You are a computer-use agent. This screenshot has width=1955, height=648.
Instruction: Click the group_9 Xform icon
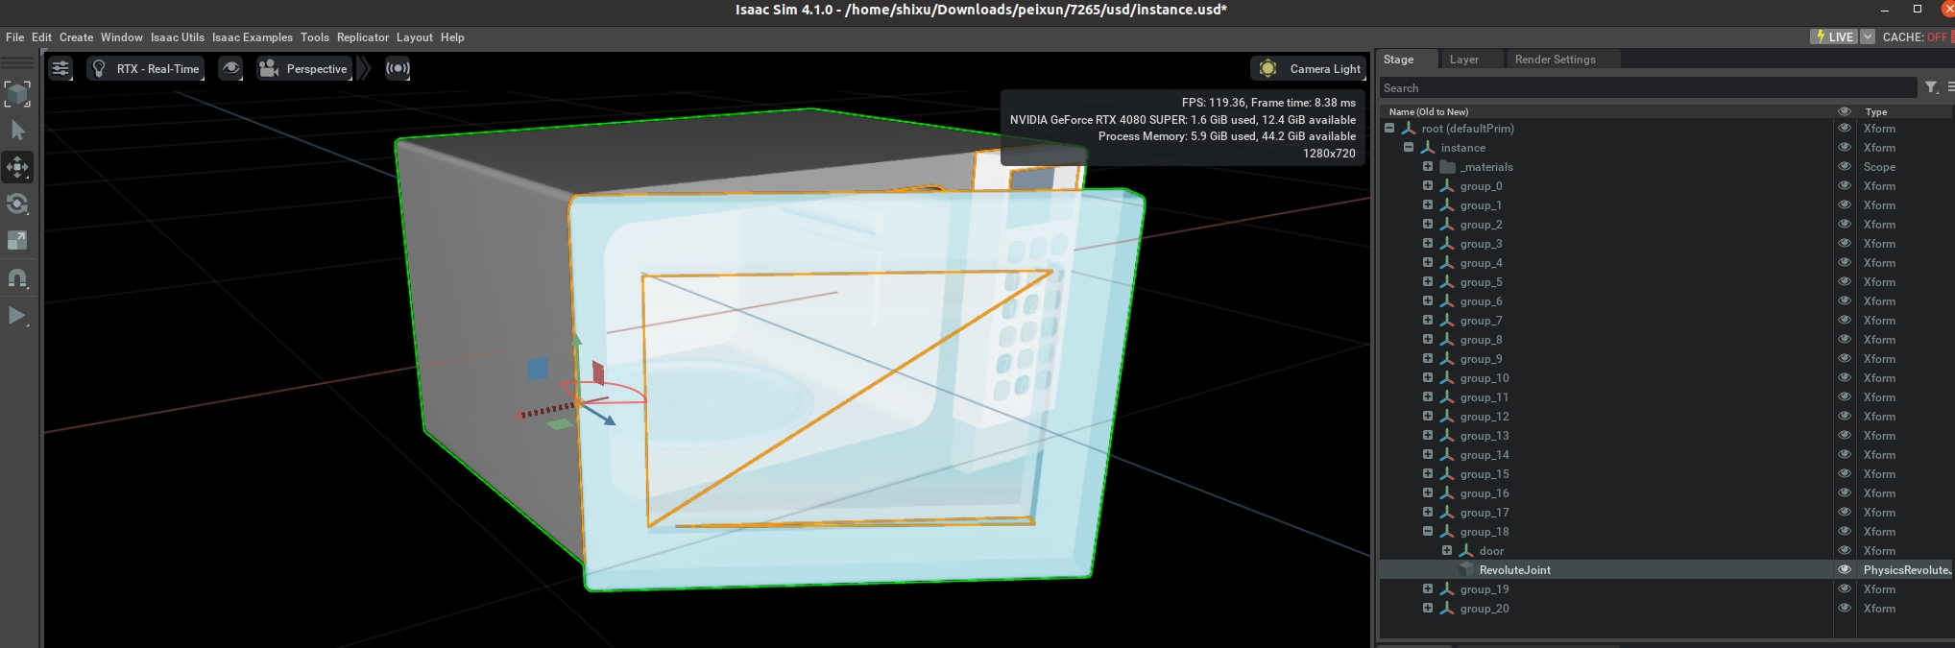point(1447,358)
